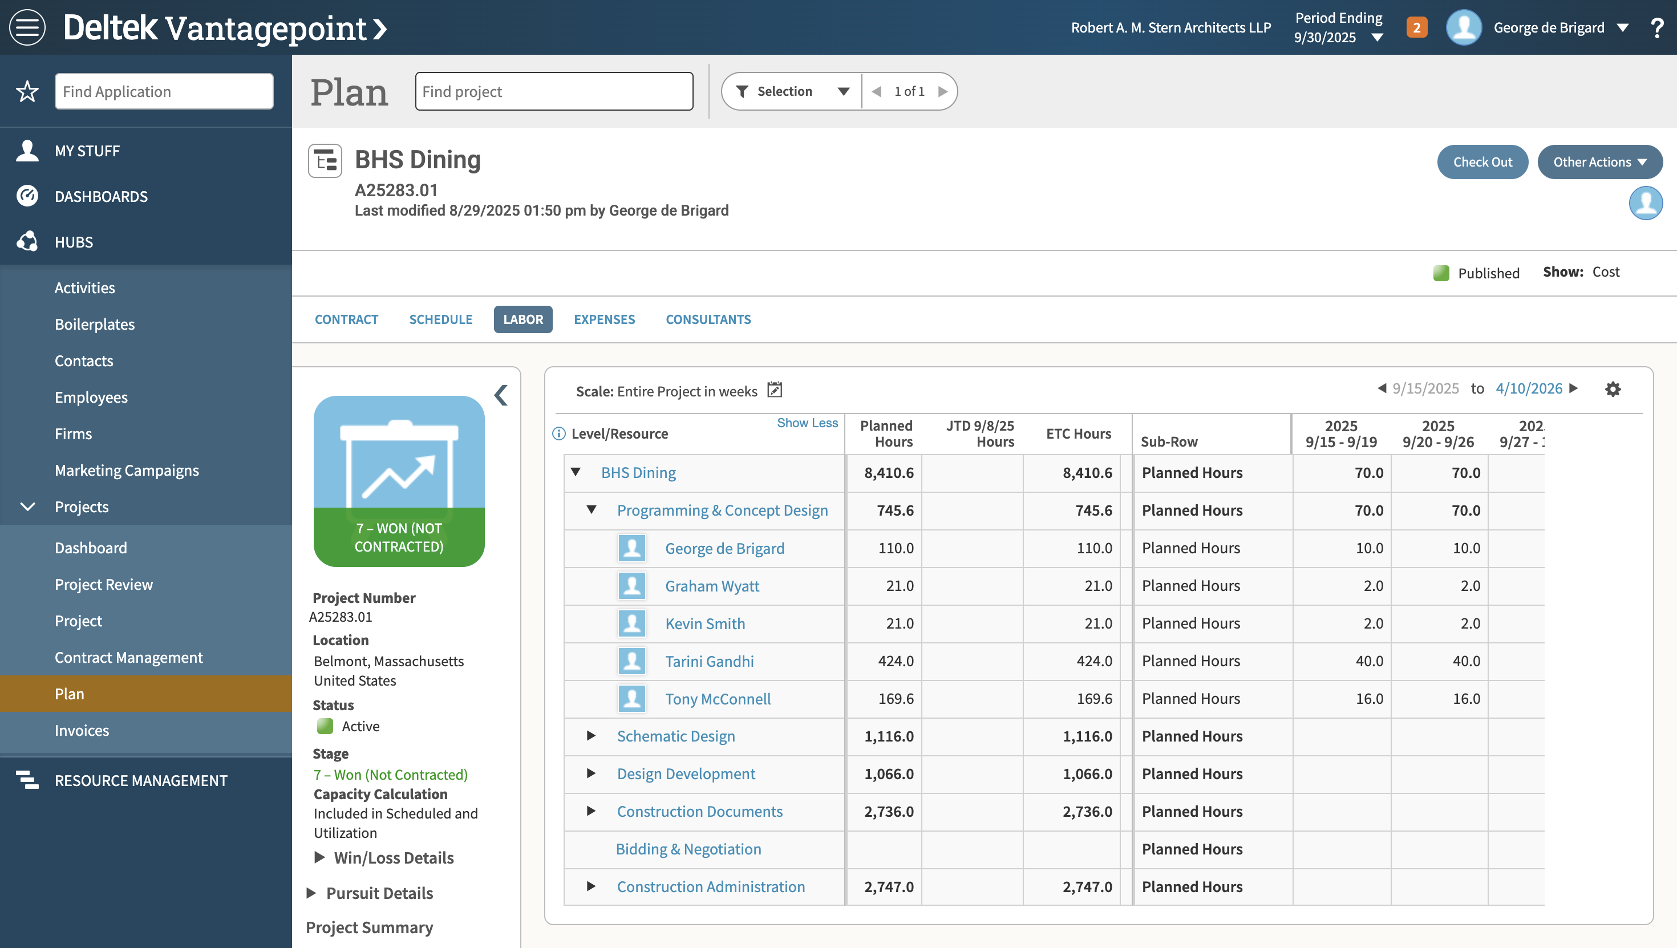Switch to the Expenses tab
The height and width of the screenshot is (948, 1677).
(x=603, y=319)
